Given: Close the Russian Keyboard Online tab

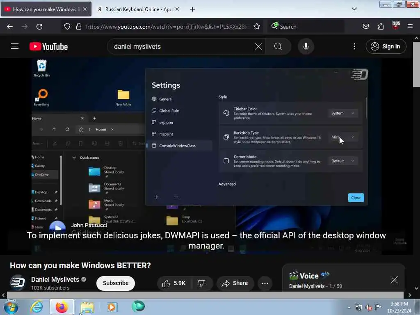Looking at the screenshot, I should click(177, 9).
